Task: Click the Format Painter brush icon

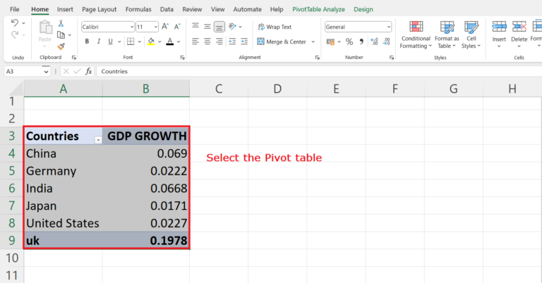Action: point(61,46)
